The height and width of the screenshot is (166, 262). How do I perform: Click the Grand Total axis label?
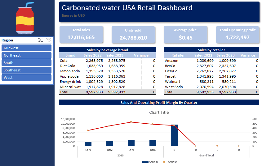point(206,155)
